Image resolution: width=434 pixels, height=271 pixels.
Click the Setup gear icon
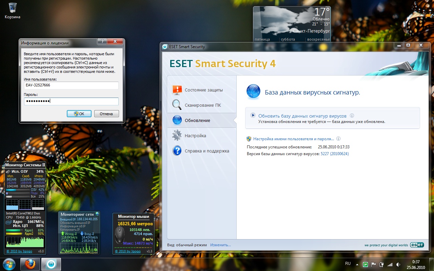point(177,135)
